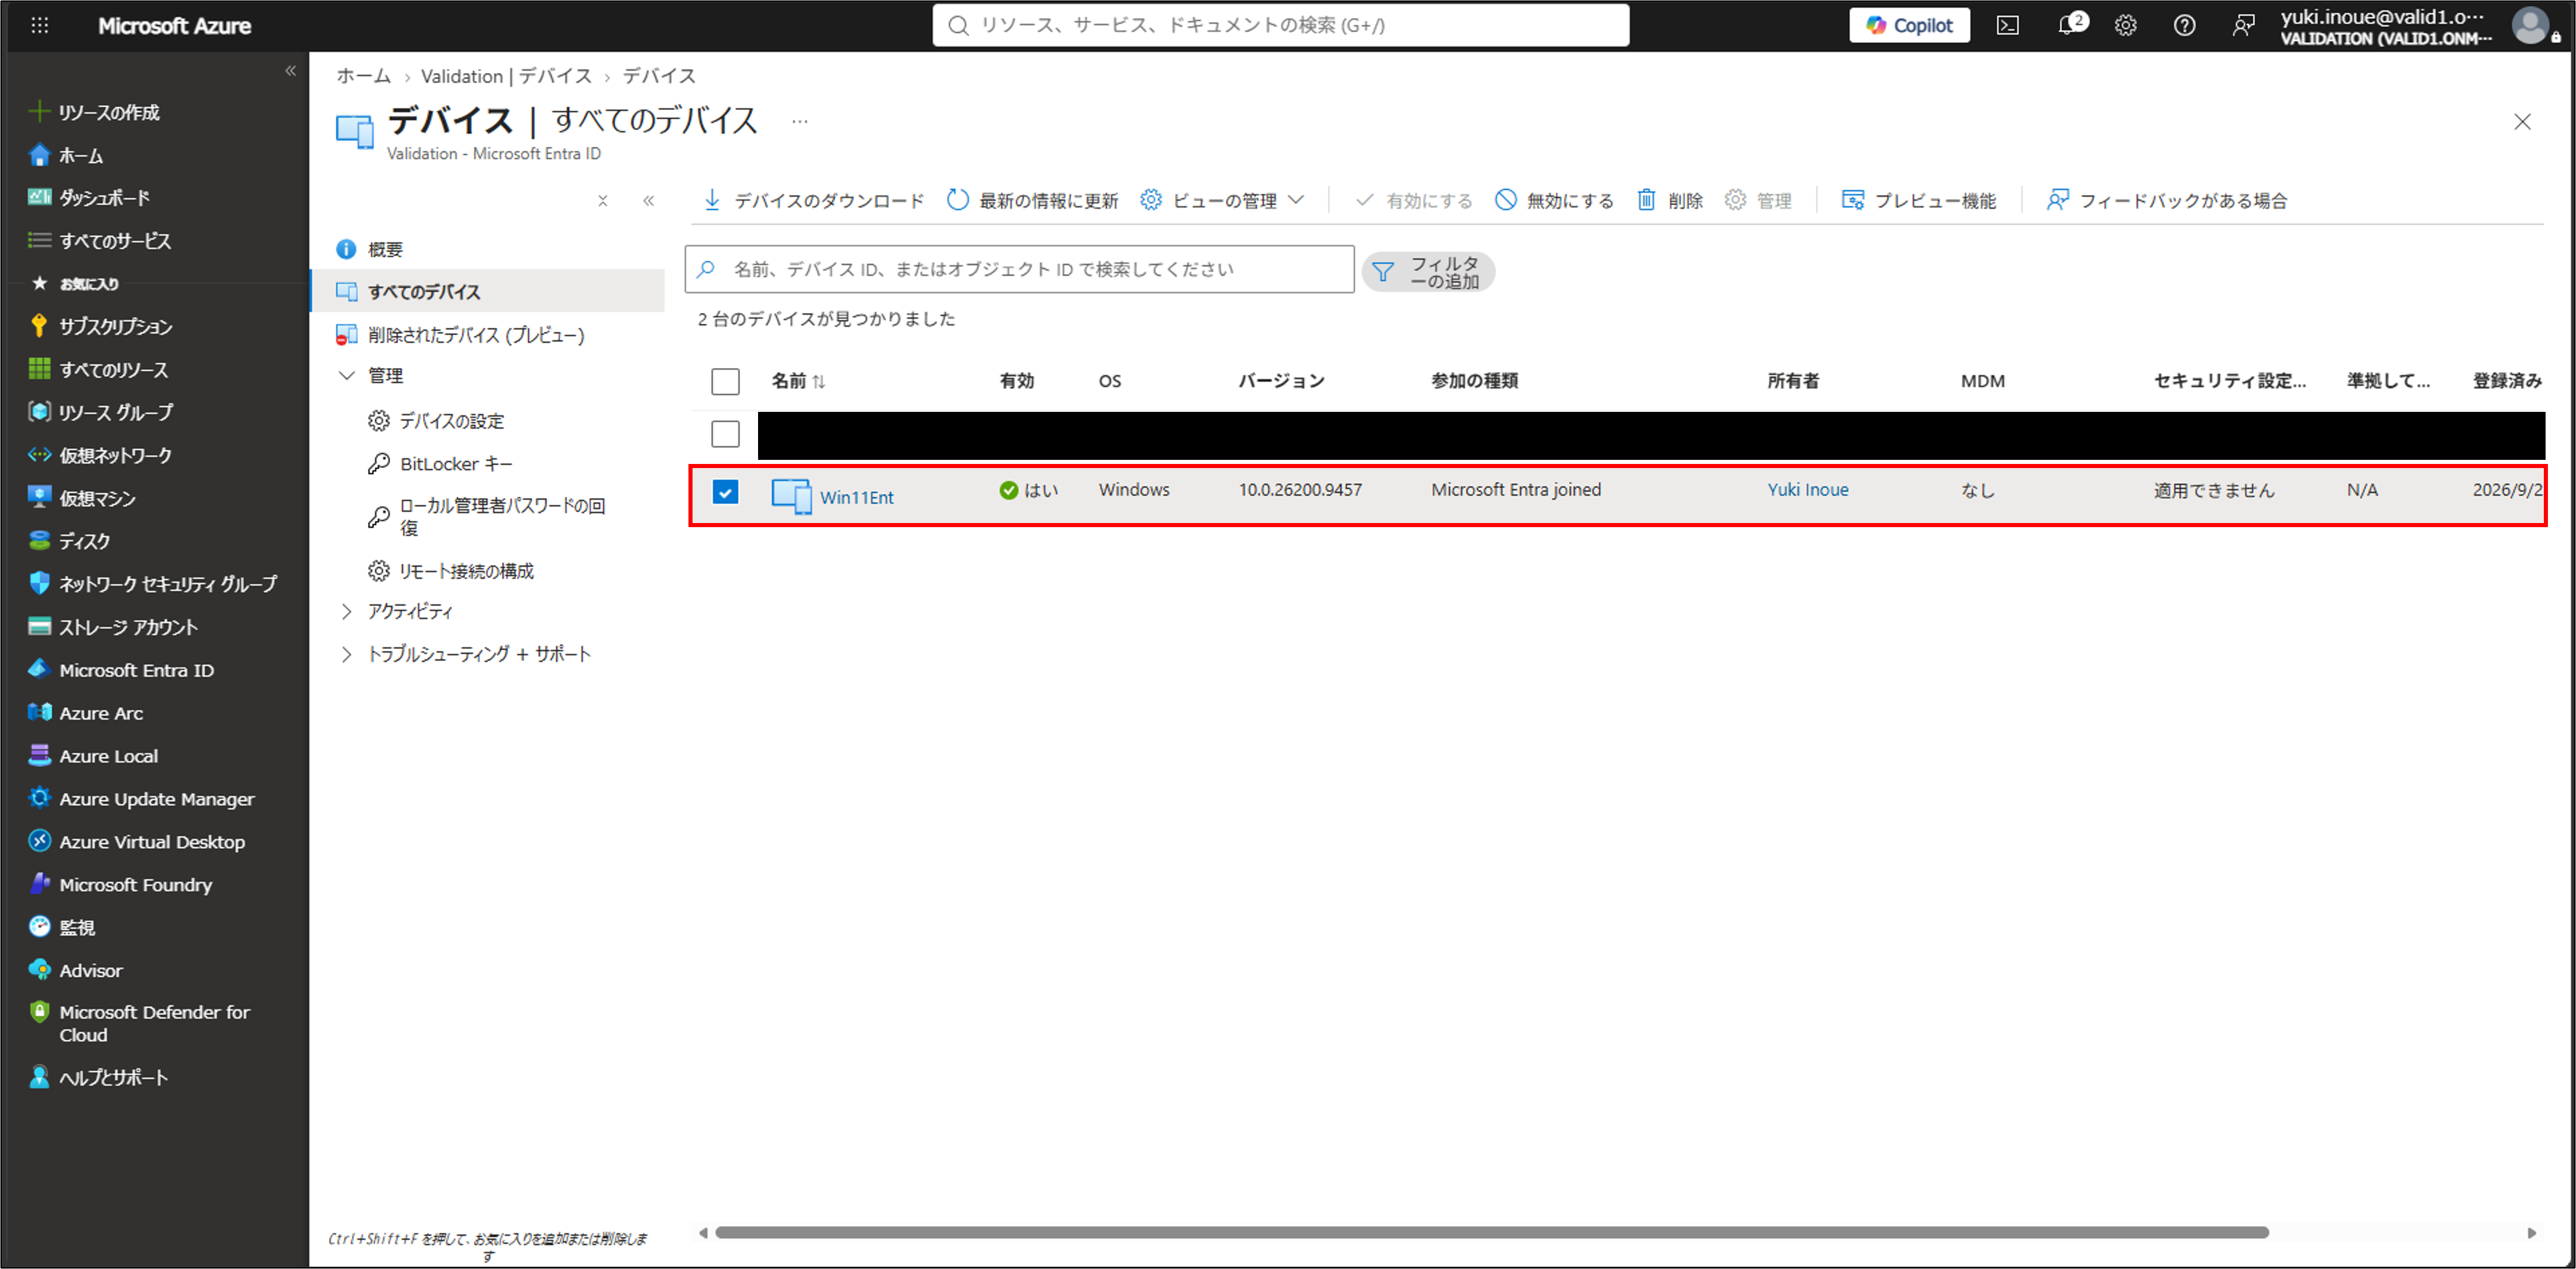Open ストレージ アカウント icon
Screen dimensions: 2576x1269
tap(39, 627)
